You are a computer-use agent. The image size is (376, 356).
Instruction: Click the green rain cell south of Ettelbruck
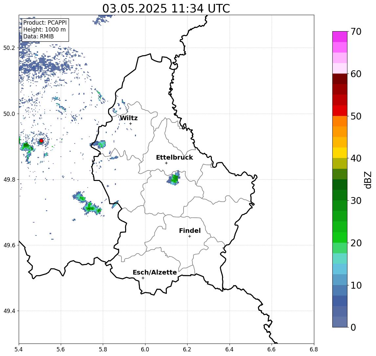tap(174, 178)
